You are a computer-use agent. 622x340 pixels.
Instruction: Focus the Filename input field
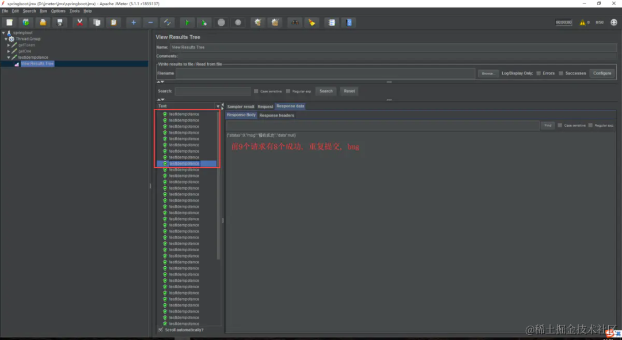click(x=325, y=73)
